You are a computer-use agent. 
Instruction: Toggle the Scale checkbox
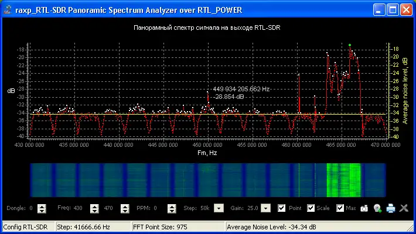pyautogui.click(x=311, y=208)
